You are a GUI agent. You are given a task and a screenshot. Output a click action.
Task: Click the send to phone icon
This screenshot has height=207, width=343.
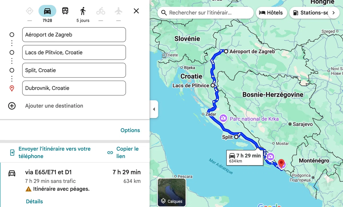12,153
